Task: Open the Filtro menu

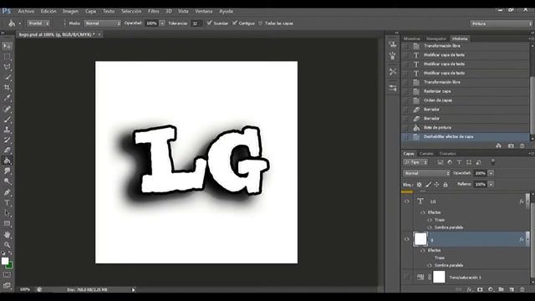Action: point(154,11)
